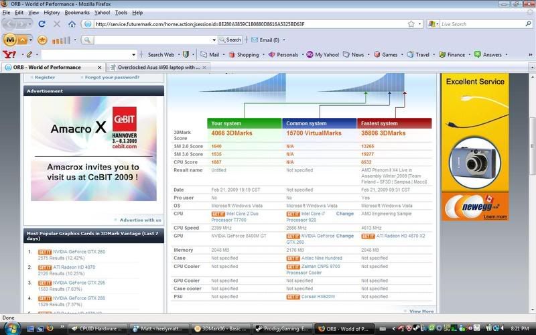The height and width of the screenshot is (335, 536).
Task: Open the History menu
Action: (52, 13)
